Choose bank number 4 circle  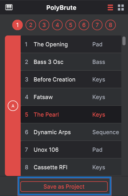pos(57,25)
